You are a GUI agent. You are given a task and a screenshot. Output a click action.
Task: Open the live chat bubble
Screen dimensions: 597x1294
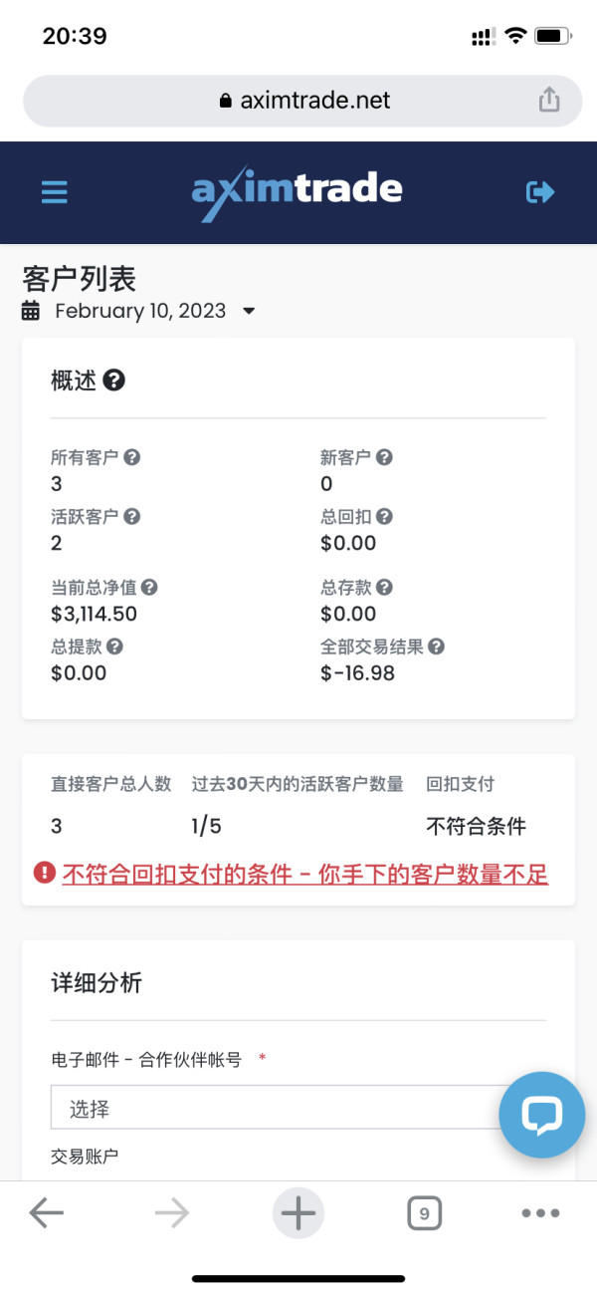[540, 1116]
